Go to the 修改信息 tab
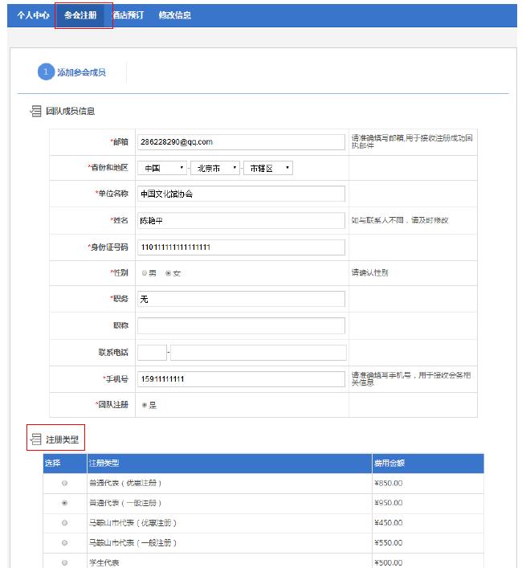The height and width of the screenshot is (568, 522). click(x=174, y=15)
